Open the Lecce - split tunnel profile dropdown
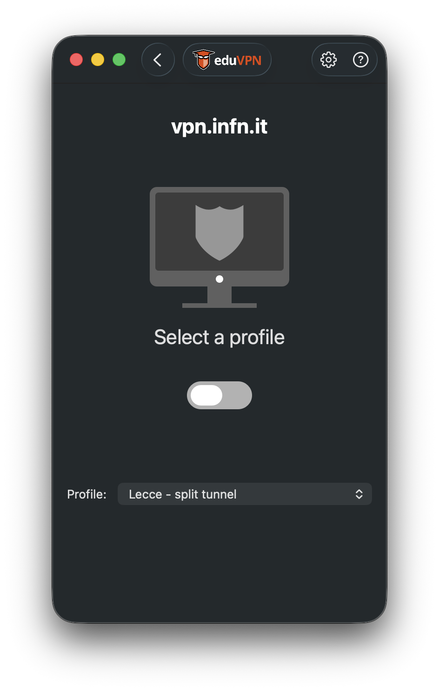Image resolution: width=439 pixels, height=692 pixels. click(x=245, y=494)
